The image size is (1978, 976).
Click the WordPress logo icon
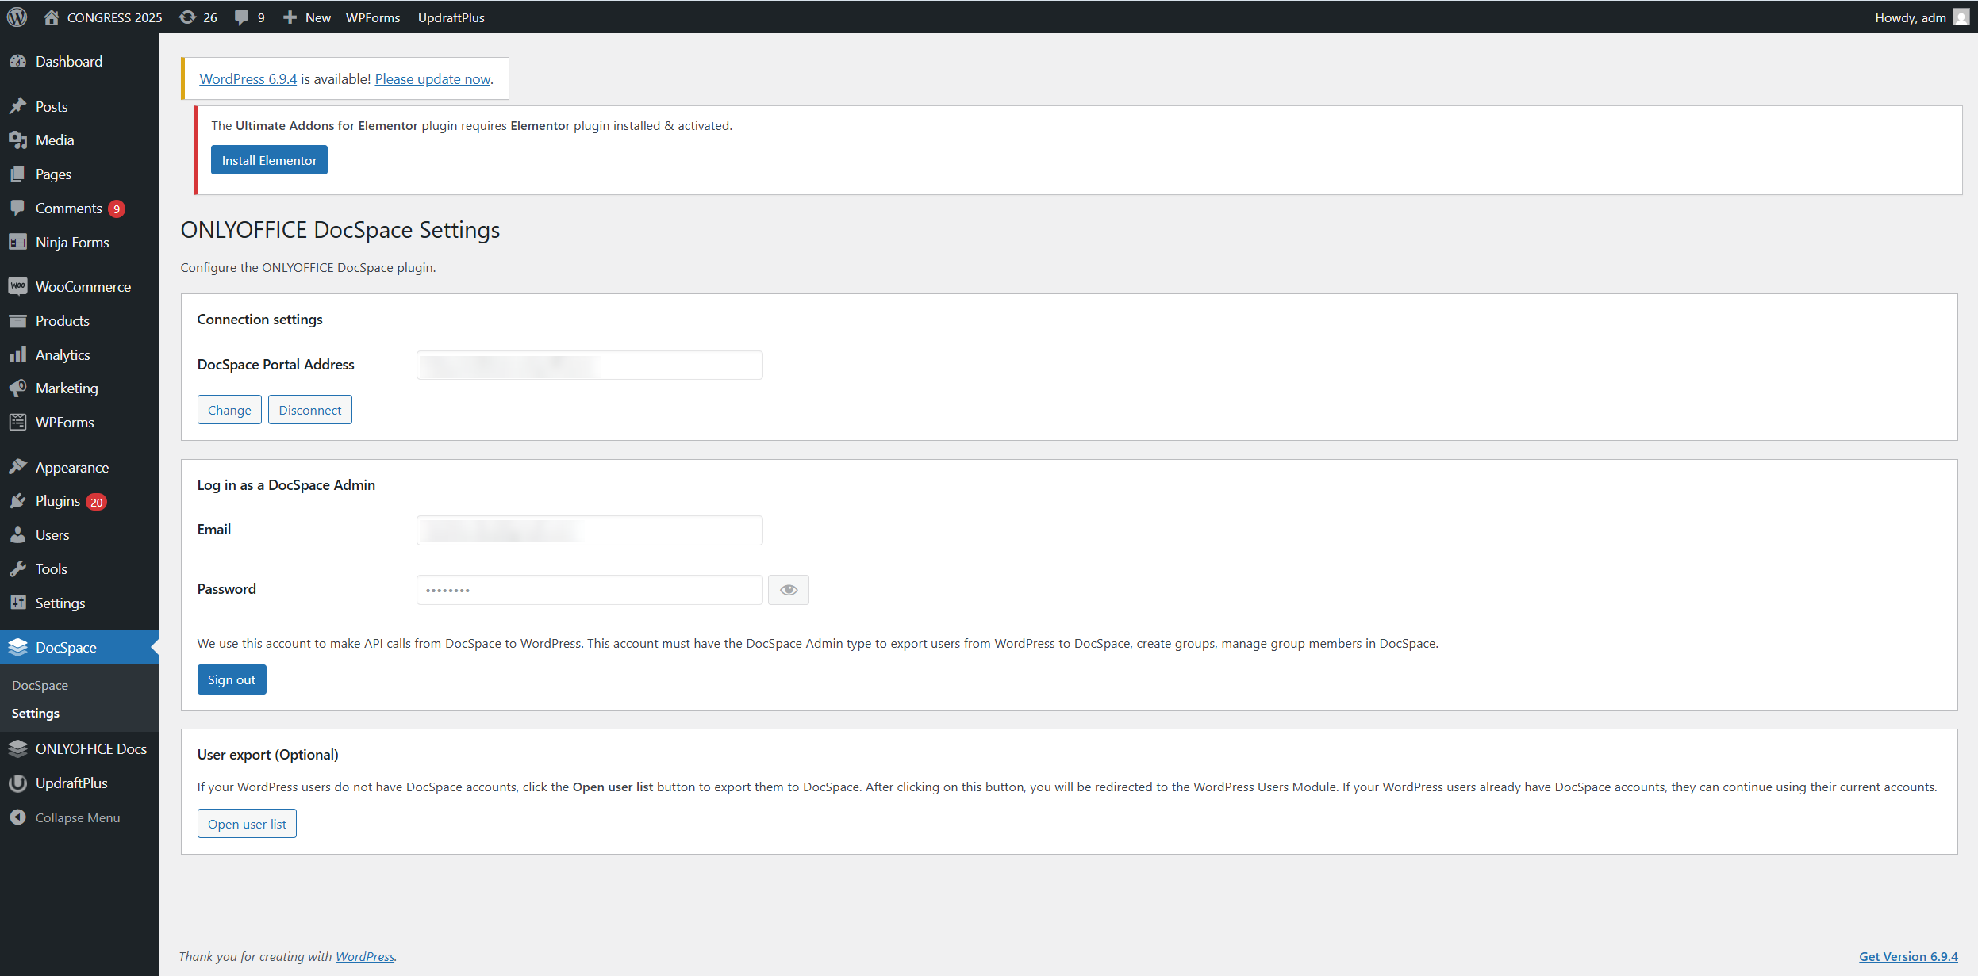(x=17, y=17)
